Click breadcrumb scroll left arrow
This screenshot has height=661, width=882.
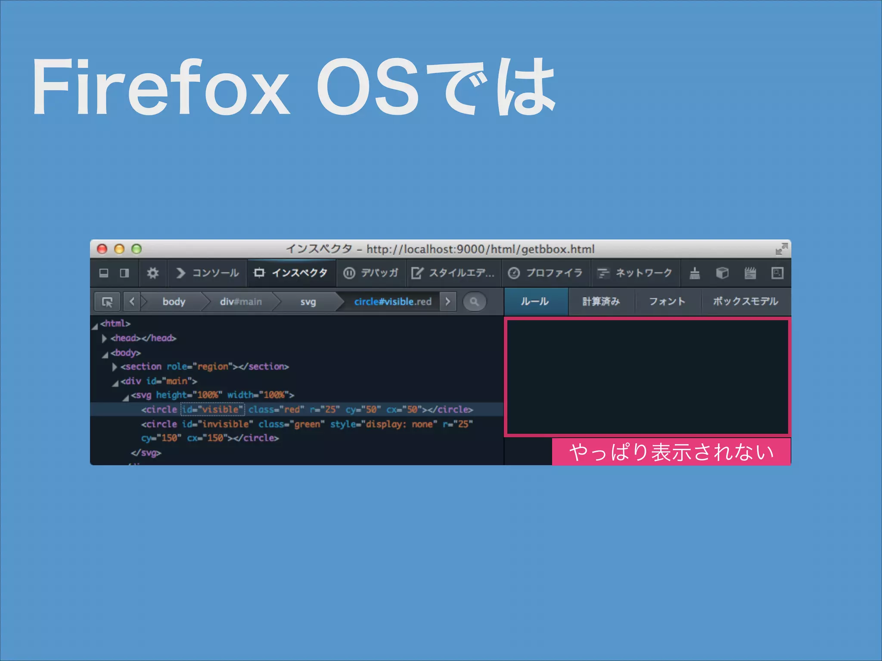point(132,302)
